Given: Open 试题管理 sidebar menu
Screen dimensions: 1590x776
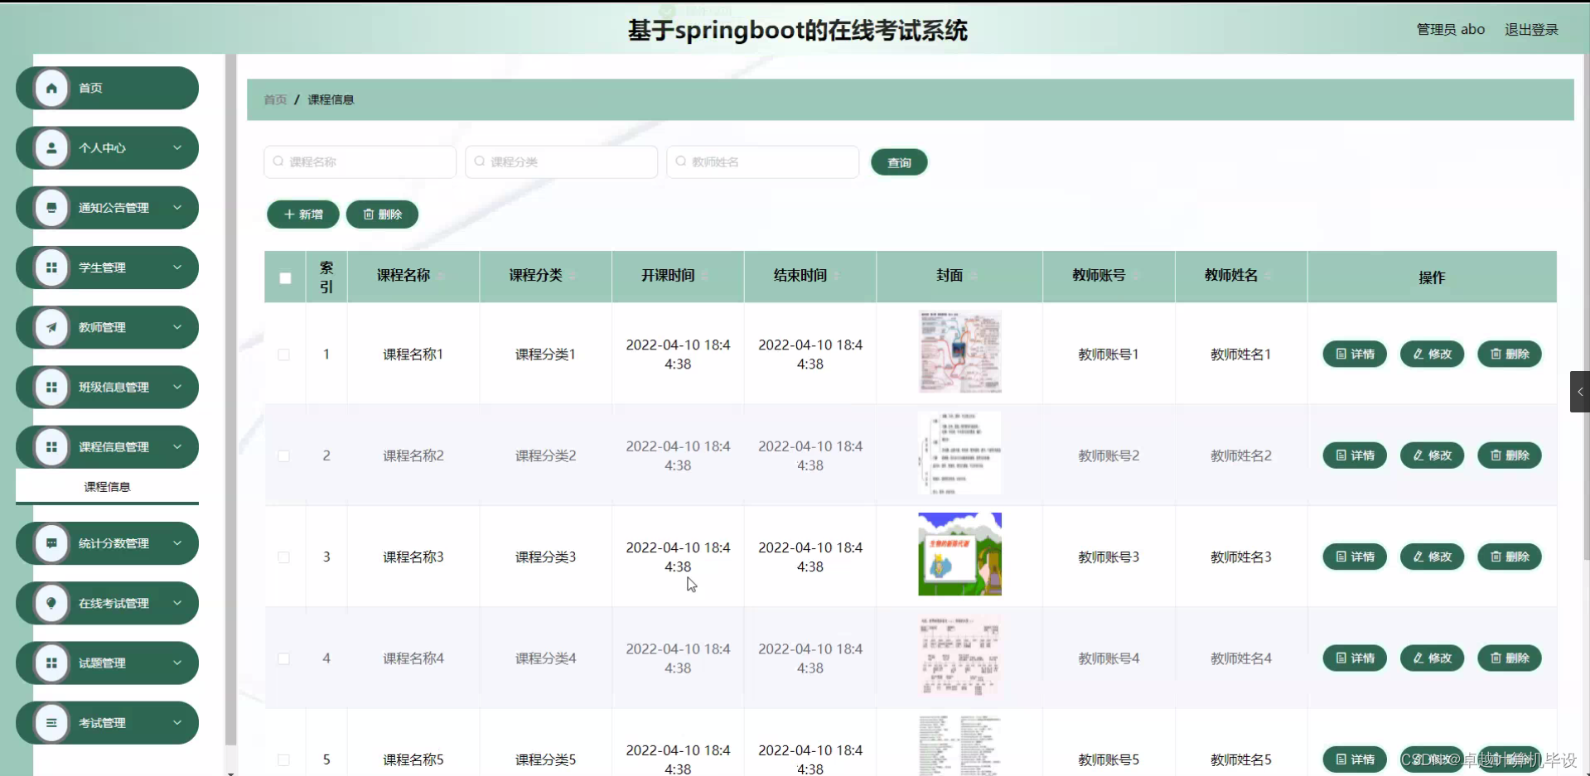Looking at the screenshot, I should point(108,663).
